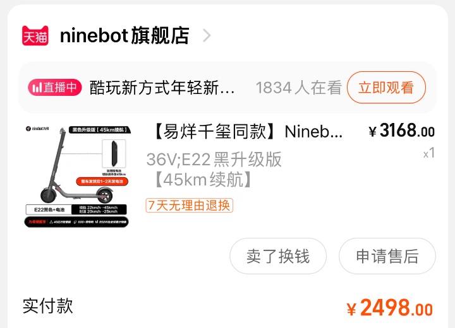This screenshot has width=455, height=328.
Task: Open product title 易烊千玺同款 Nineb...
Action: (247, 132)
